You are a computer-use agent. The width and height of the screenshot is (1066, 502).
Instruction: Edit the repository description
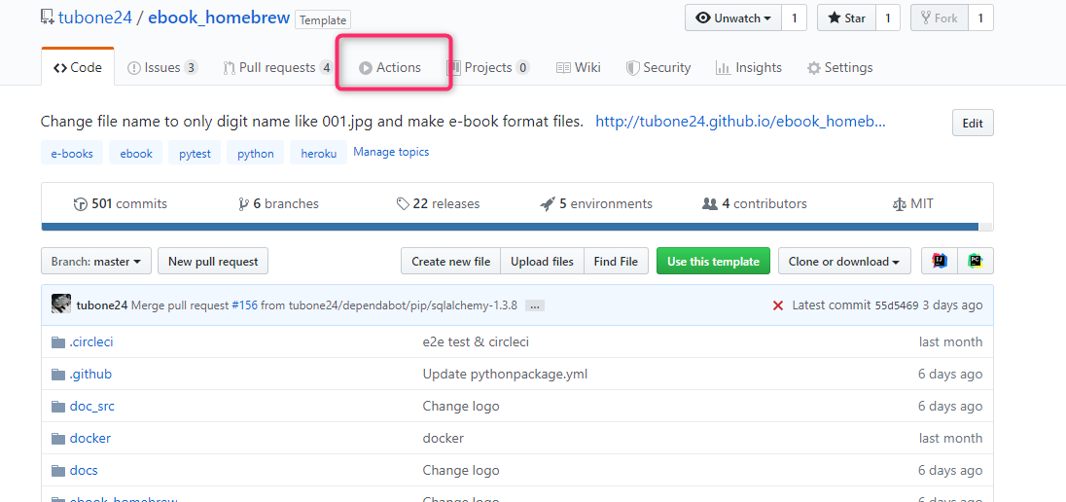973,124
